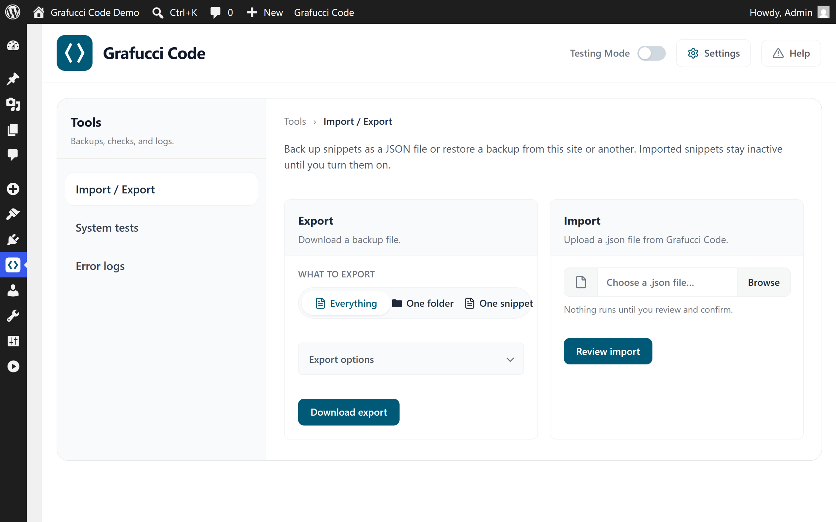Open the Media sidebar icon

pos(13,104)
